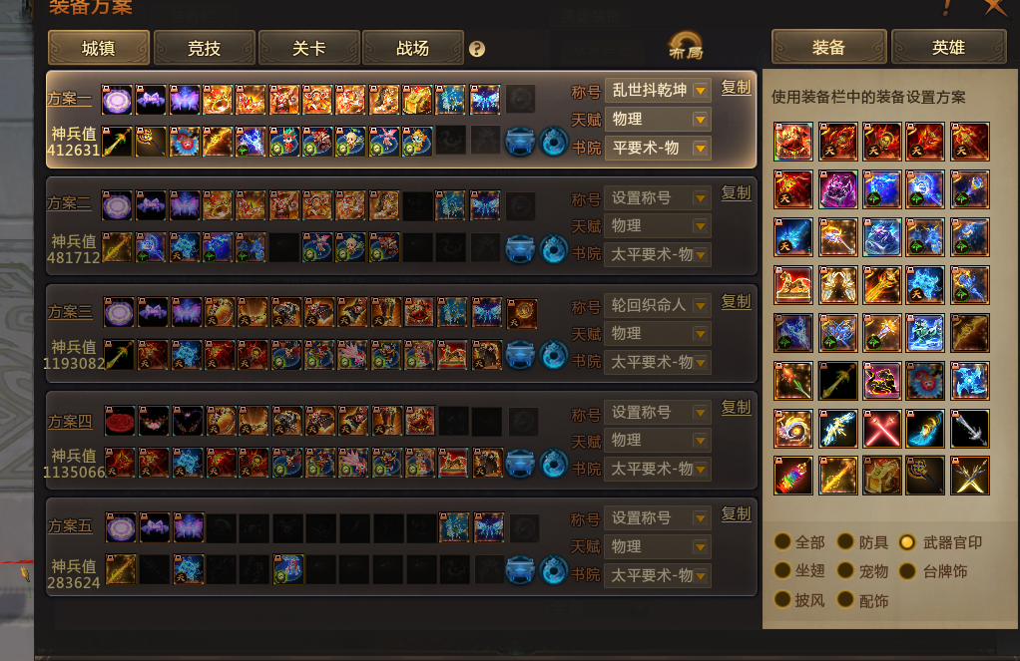
Task: Click the blue cauldron icon in 方案一
Action: pyautogui.click(x=520, y=143)
